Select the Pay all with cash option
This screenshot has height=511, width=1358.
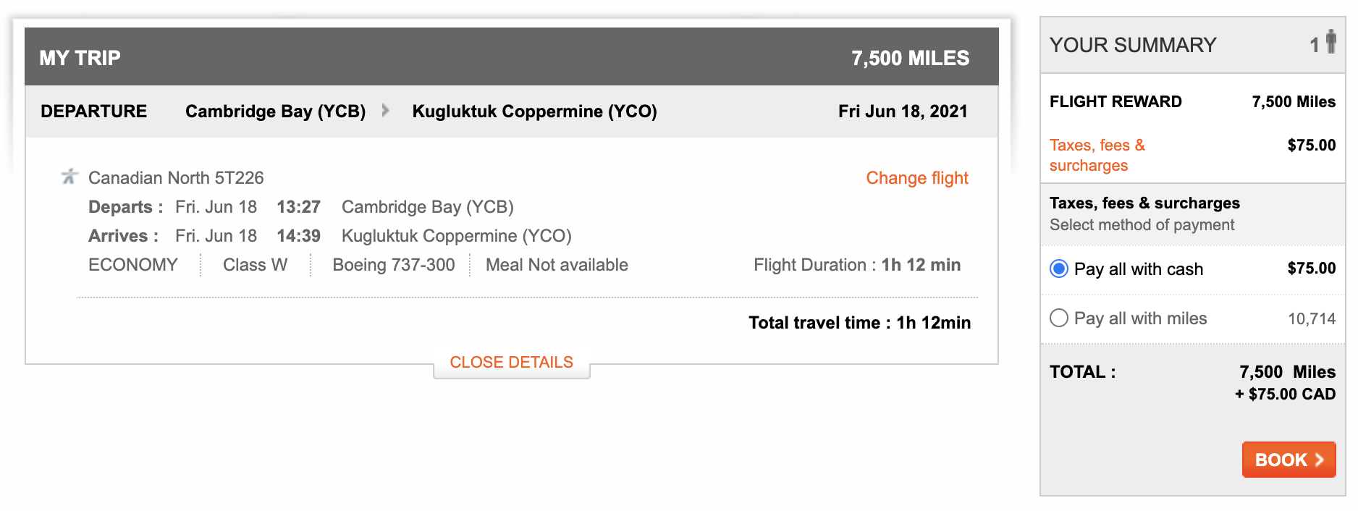coord(1059,269)
